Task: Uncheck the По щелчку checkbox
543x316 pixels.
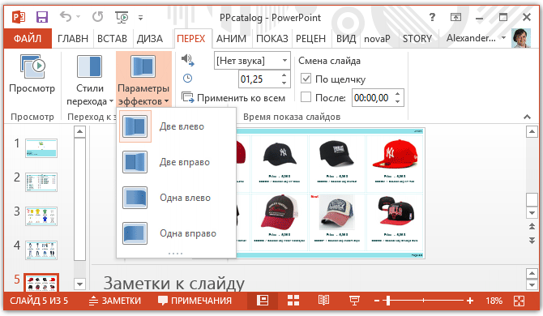Action: pos(306,79)
